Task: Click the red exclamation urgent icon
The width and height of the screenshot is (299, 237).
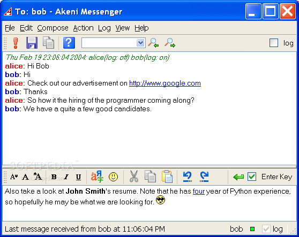Action: tap(16, 43)
